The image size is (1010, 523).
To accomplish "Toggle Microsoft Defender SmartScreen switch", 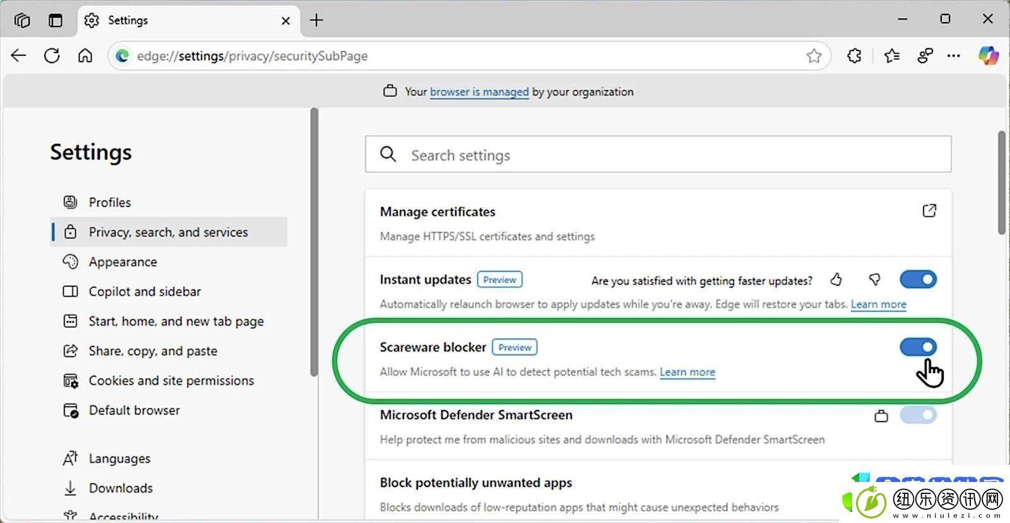I will (918, 414).
